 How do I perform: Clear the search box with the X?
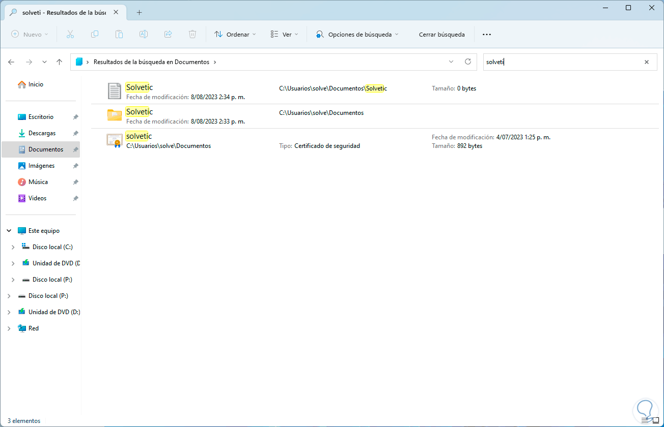click(x=647, y=62)
